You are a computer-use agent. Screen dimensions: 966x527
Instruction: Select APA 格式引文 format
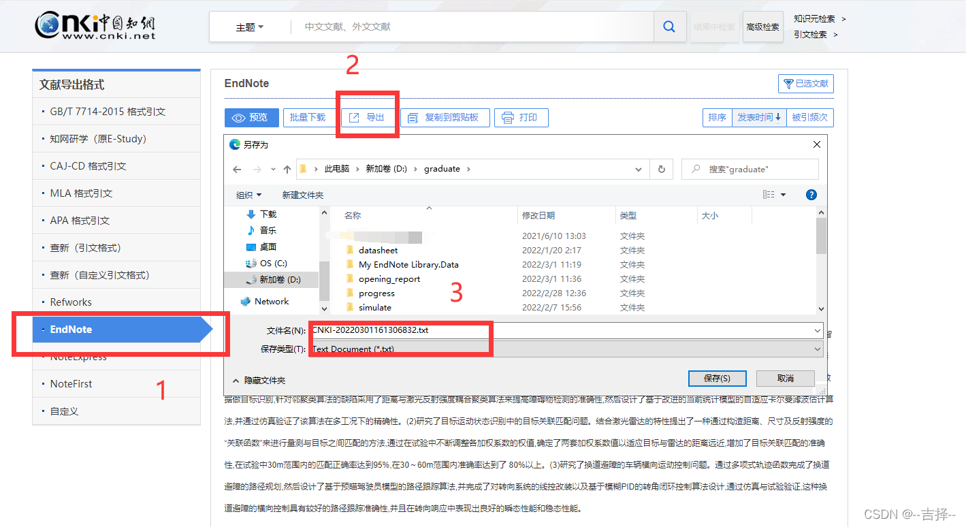point(116,221)
